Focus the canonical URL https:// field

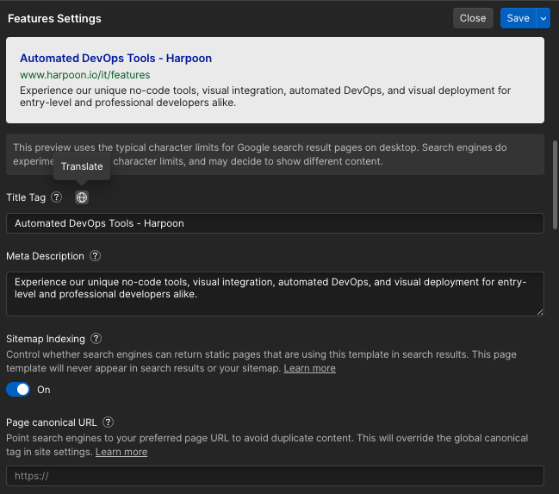(x=275, y=476)
